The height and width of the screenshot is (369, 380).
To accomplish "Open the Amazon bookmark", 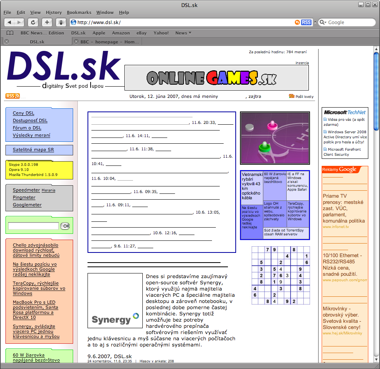I will pos(121,33).
